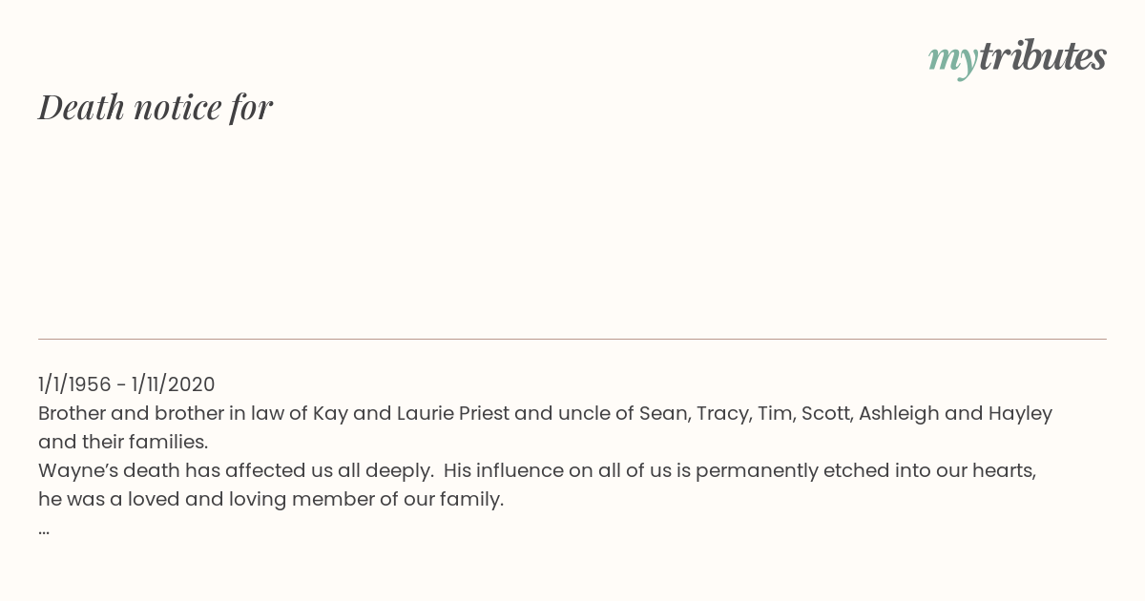Click the "tributes" word in the logo
The image size is (1145, 601).
tap(1042, 56)
